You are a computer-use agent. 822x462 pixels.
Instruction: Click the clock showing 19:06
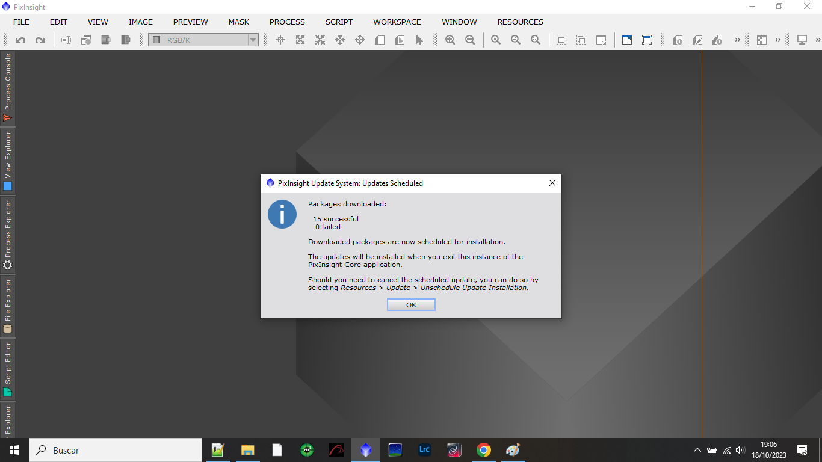click(769, 445)
